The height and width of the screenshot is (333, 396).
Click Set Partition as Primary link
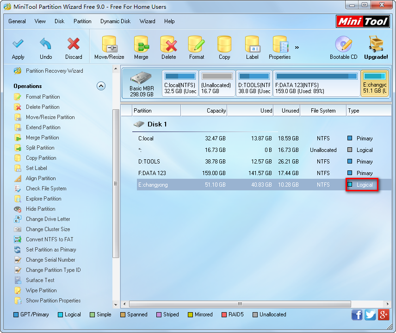pyautogui.click(x=51, y=250)
